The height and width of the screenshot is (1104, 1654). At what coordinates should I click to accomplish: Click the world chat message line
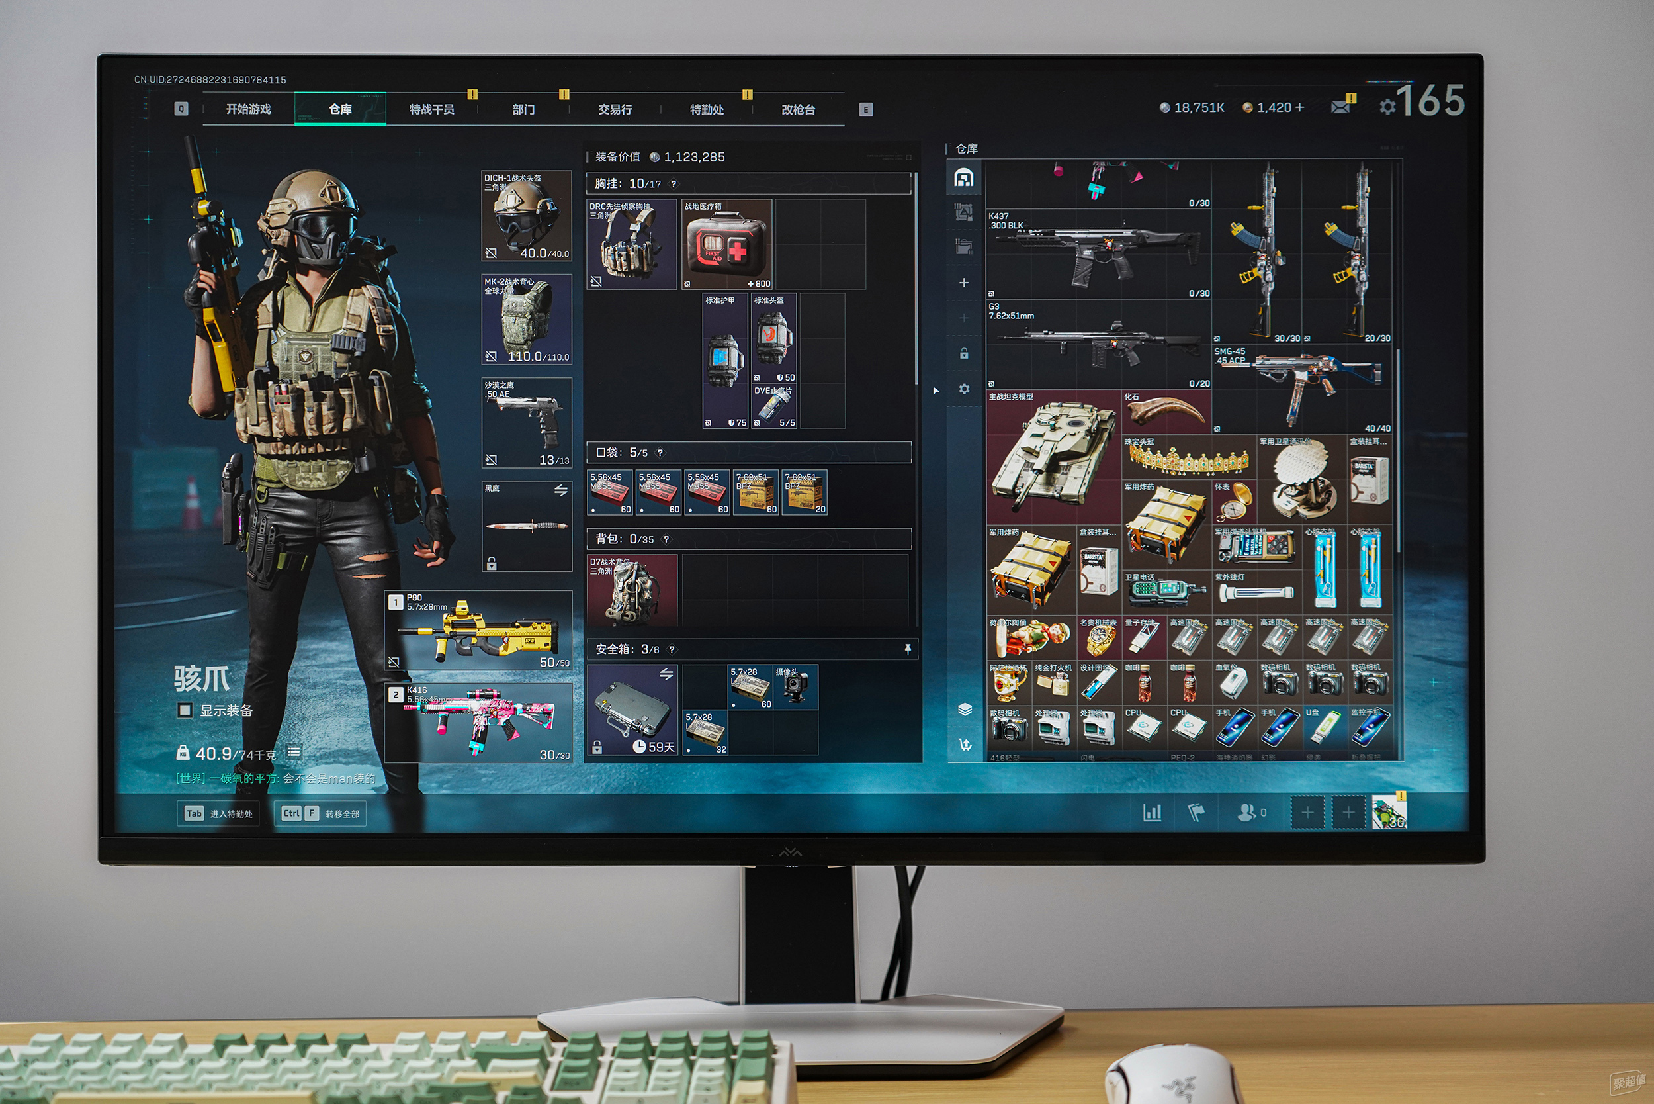276,778
